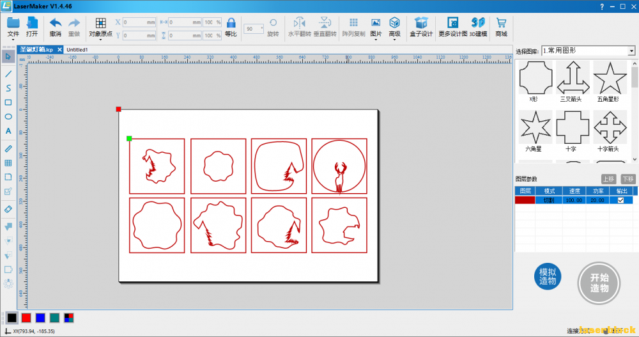
Task: Click the X position input field
Action: pyautogui.click(x=139, y=22)
